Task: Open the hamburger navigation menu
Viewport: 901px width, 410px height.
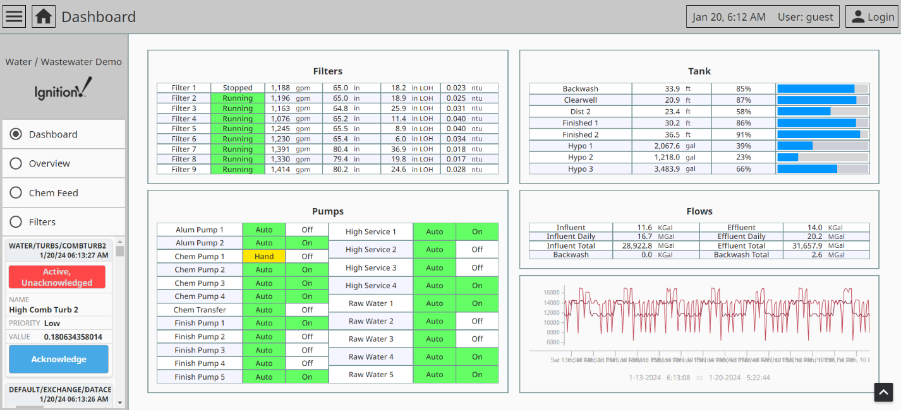Action: pyautogui.click(x=14, y=16)
